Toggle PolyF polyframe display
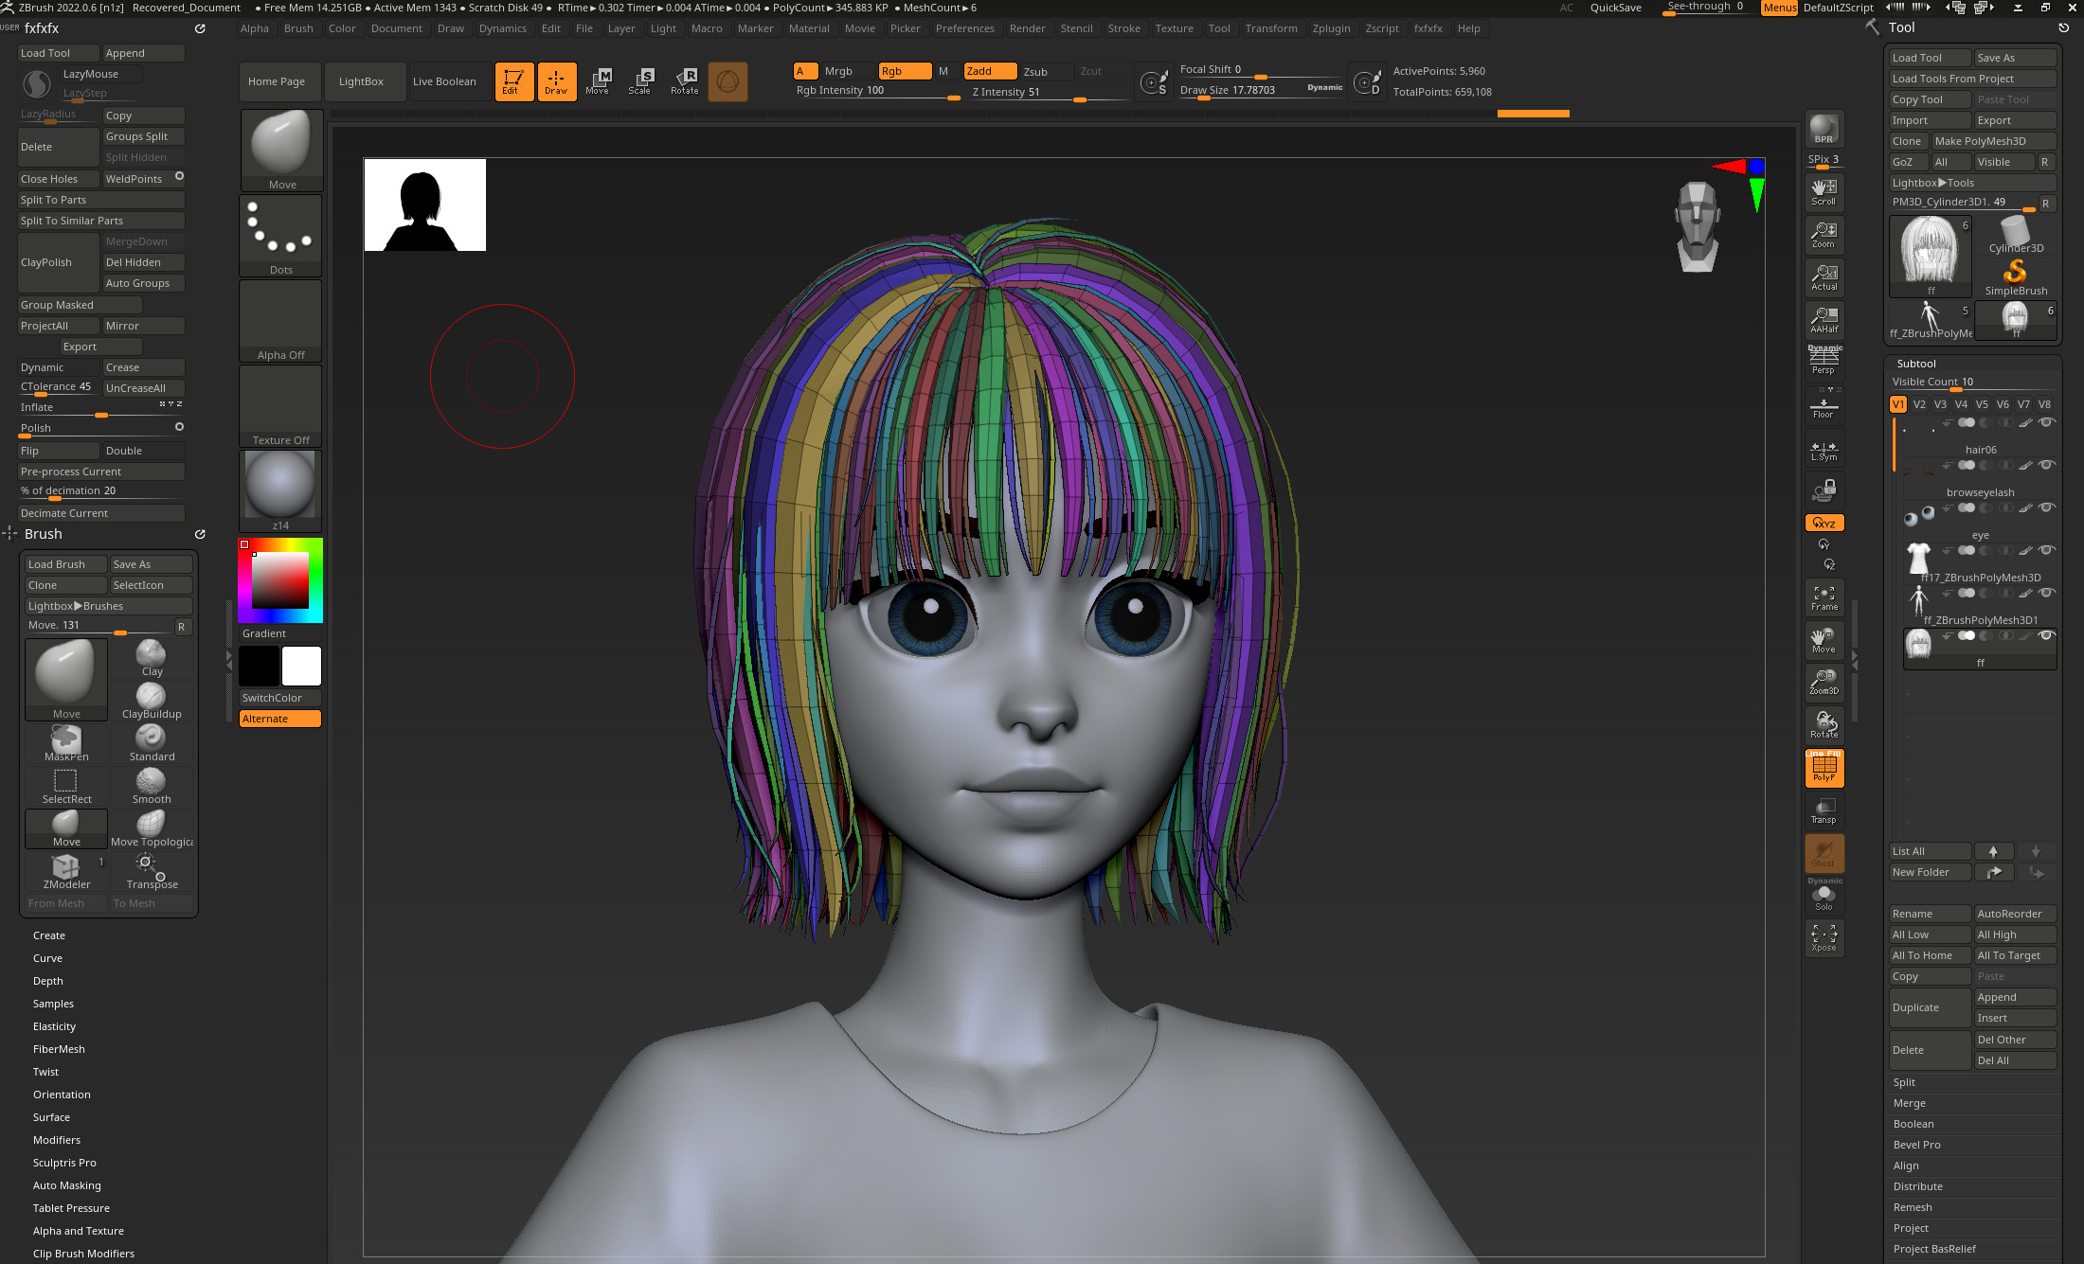The image size is (2084, 1264). pos(1824,768)
